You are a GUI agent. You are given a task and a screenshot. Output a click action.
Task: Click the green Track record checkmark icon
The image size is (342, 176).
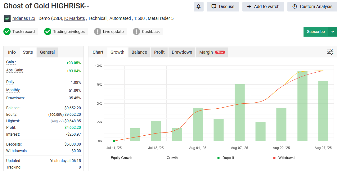click(x=7, y=32)
